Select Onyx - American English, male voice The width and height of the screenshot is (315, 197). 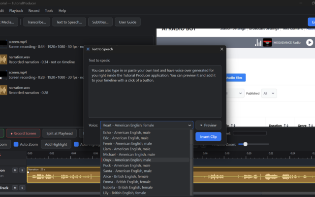tap(145, 160)
